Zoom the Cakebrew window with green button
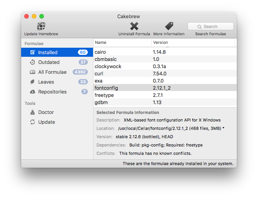 pos(42,16)
